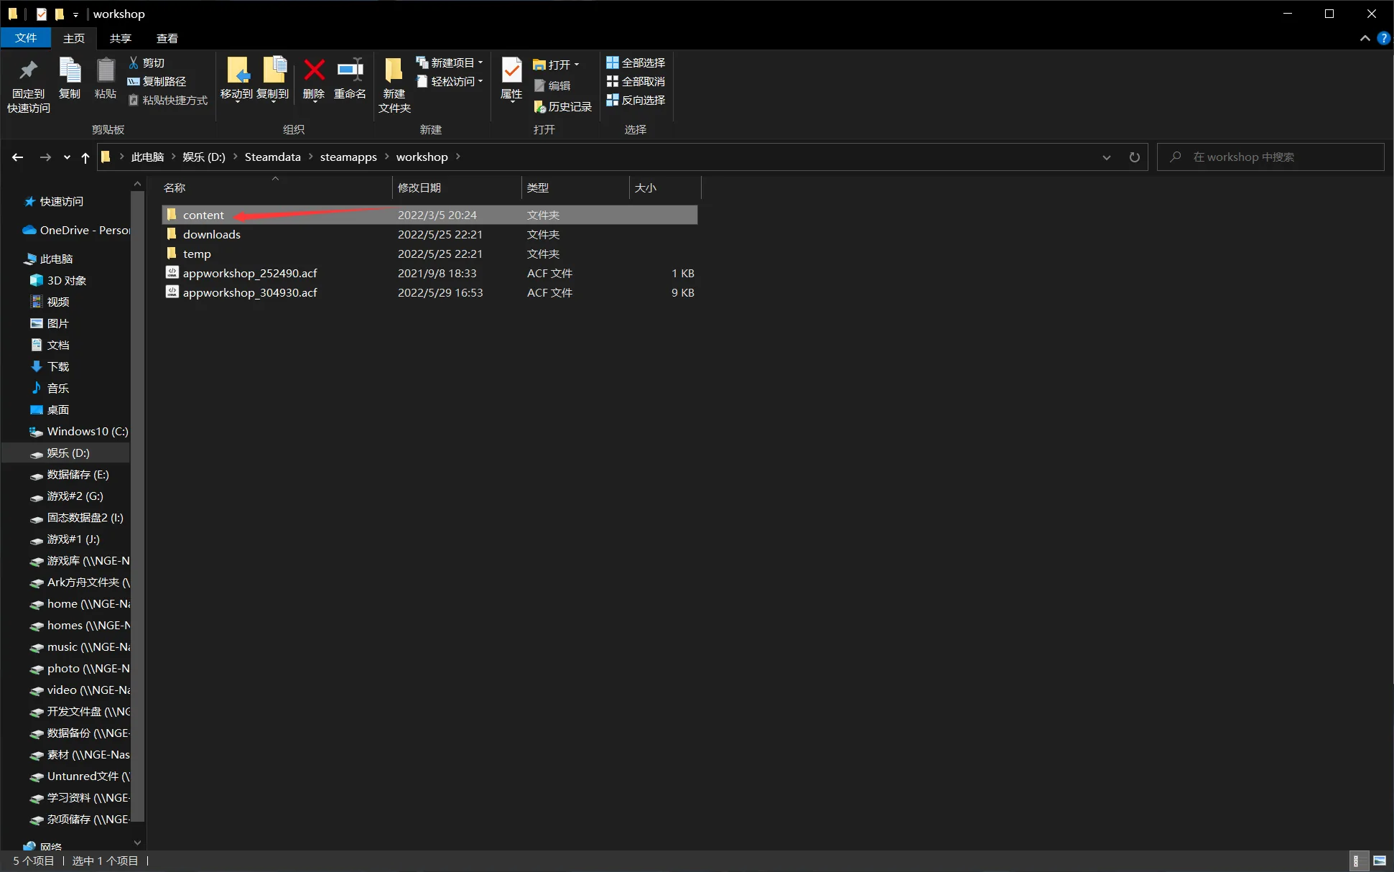Open the 查看 (View) ribbon tab
Image resolution: width=1394 pixels, height=872 pixels.
[x=167, y=38]
